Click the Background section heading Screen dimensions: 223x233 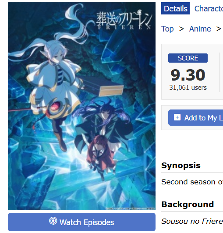tap(188, 205)
